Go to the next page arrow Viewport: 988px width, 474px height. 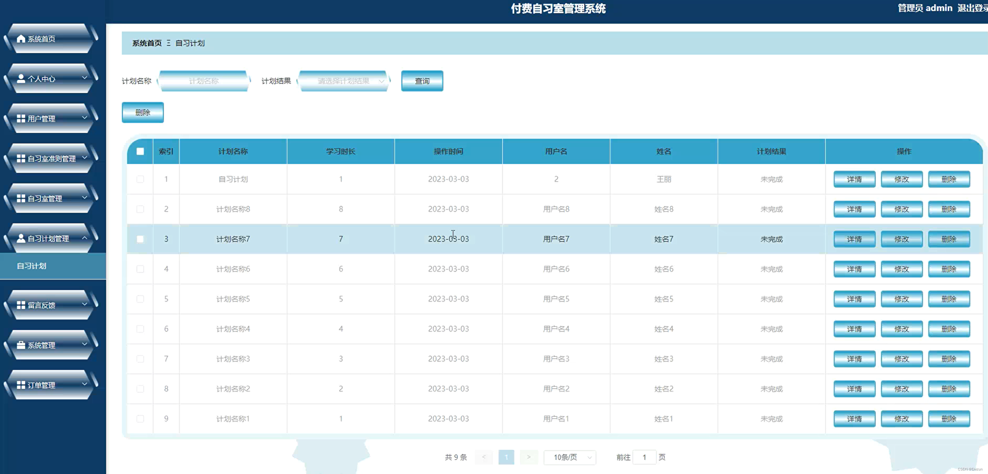click(528, 457)
